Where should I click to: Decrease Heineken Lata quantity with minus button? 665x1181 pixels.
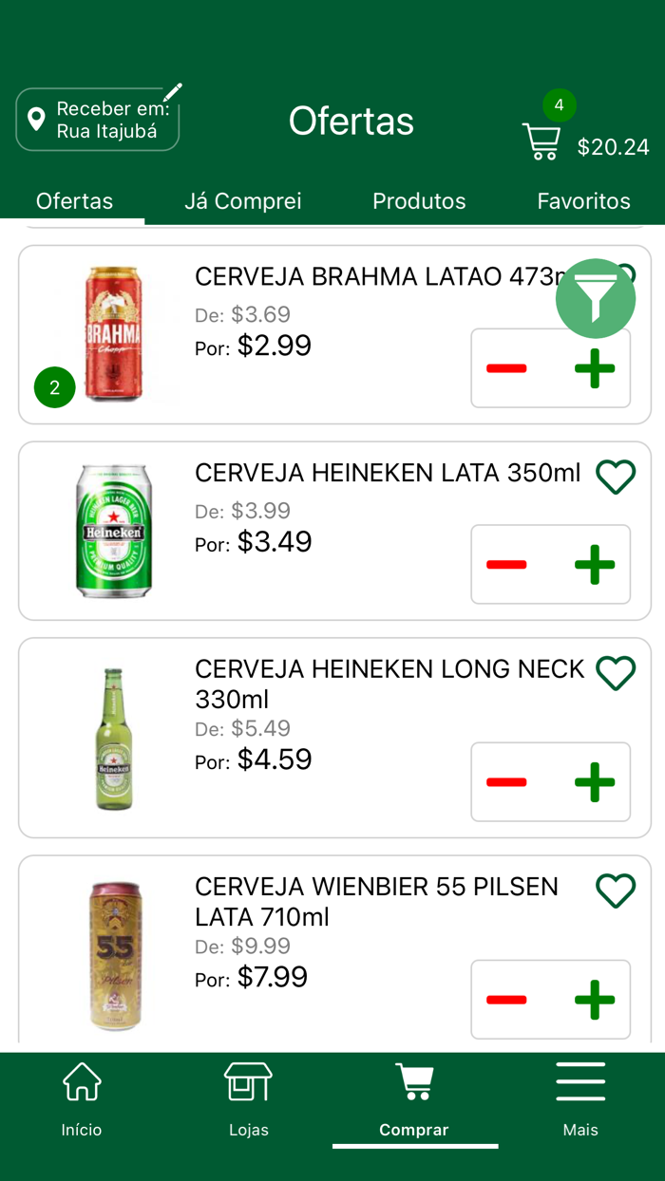click(506, 564)
